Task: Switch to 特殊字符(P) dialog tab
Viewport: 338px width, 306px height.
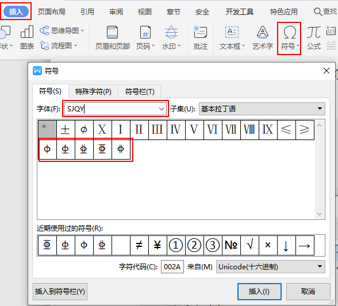Action: click(93, 91)
